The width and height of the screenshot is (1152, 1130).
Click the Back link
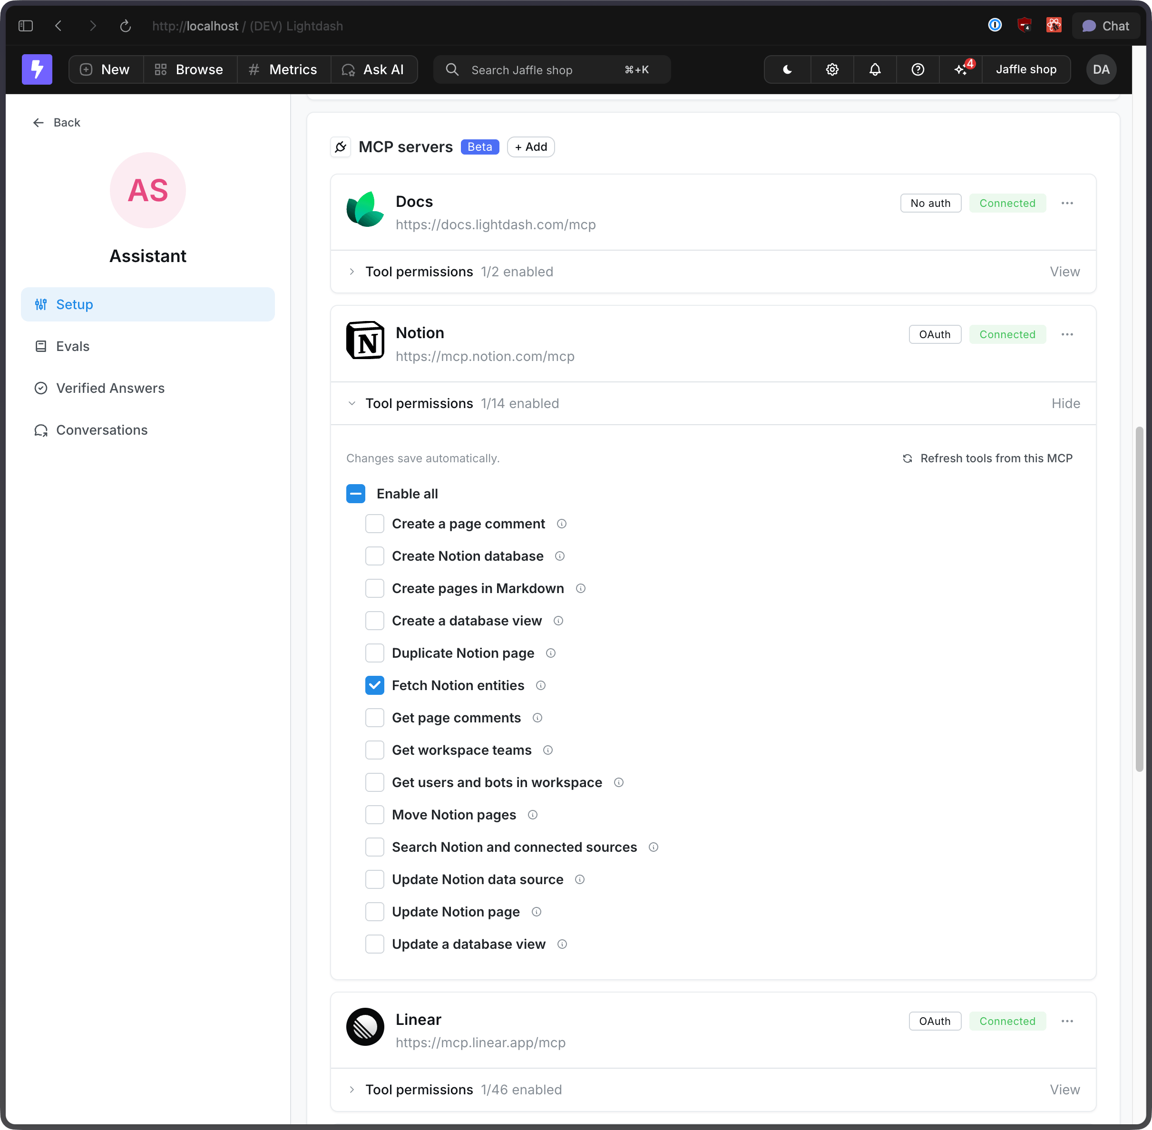[57, 122]
